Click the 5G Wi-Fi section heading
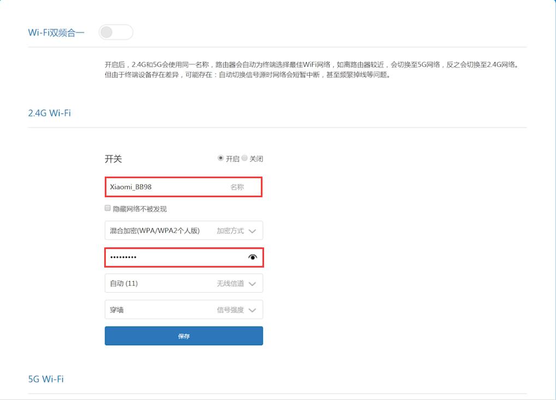Image resolution: width=556 pixels, height=400 pixels. 46,379
